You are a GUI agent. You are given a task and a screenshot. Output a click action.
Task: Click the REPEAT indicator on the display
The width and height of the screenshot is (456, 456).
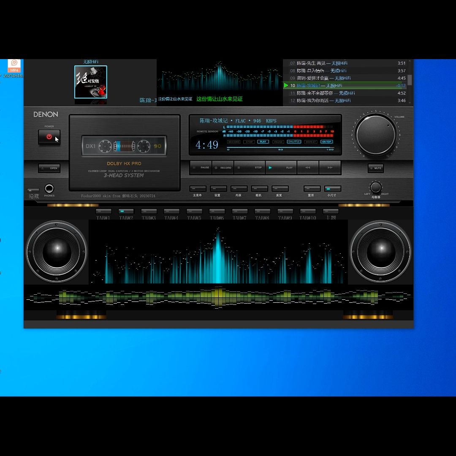pos(311,142)
